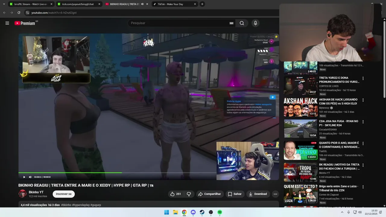Go to YouTube Premium home logo

pyautogui.click(x=25, y=23)
